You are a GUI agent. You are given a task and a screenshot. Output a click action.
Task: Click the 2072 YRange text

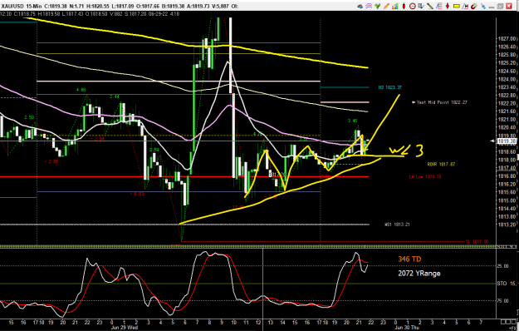click(419, 274)
